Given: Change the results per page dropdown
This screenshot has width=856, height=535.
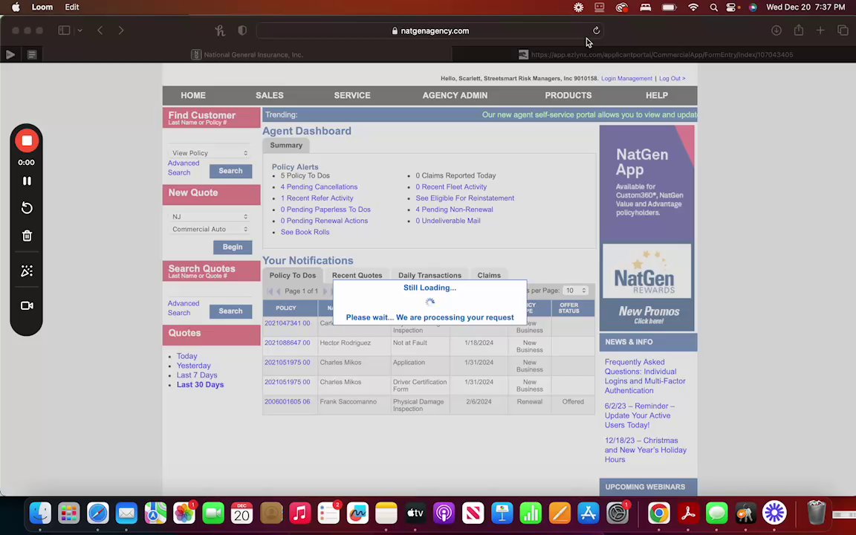Looking at the screenshot, I should 576,291.
